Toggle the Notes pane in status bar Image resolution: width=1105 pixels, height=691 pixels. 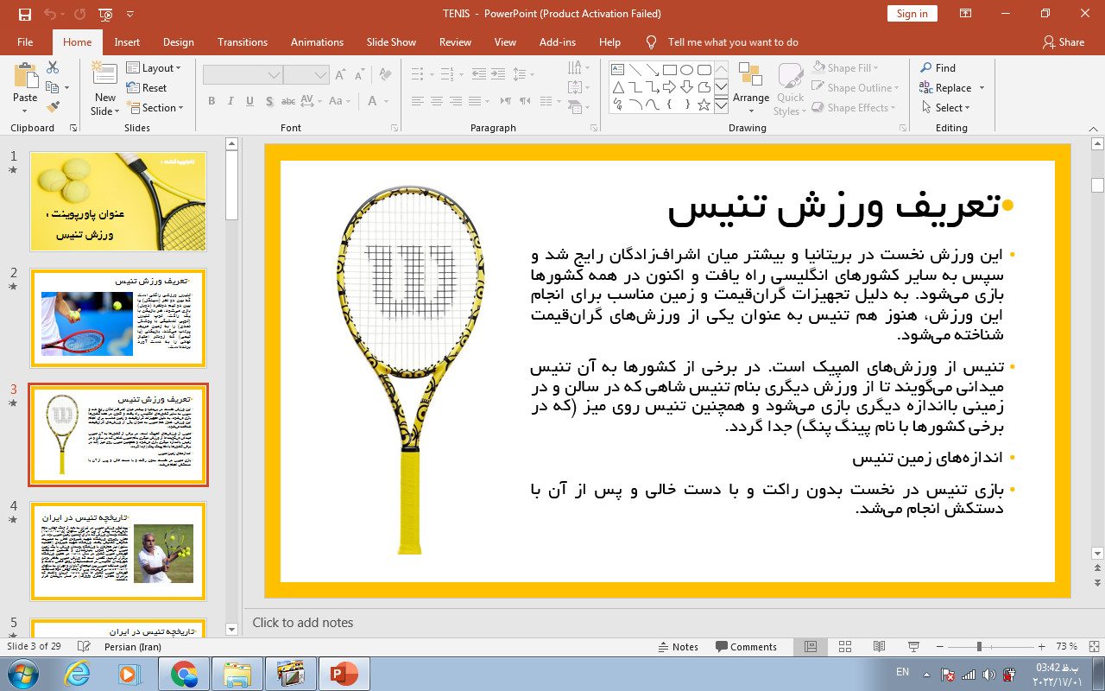[x=678, y=646]
